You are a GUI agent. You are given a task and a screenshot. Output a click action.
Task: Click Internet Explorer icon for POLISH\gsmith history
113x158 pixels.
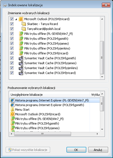(13, 105)
